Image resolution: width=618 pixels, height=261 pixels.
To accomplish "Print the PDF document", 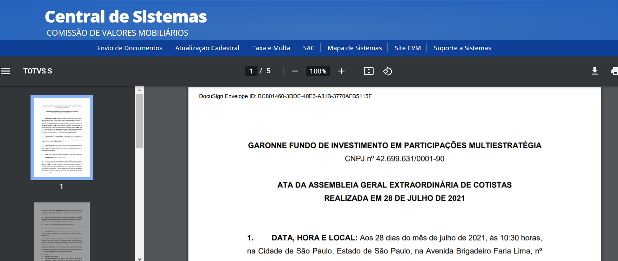I will 615,71.
